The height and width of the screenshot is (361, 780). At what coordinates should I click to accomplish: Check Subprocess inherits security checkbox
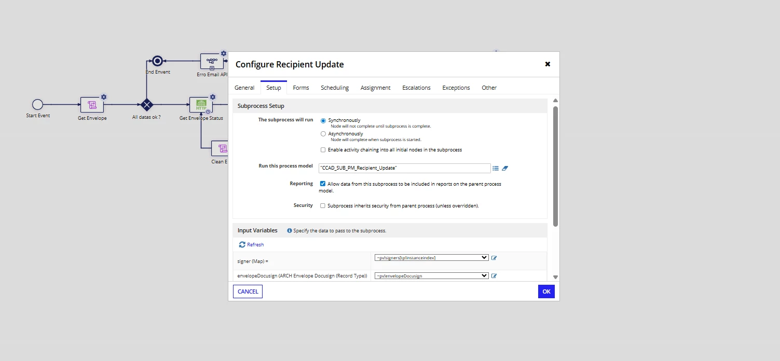(323, 206)
